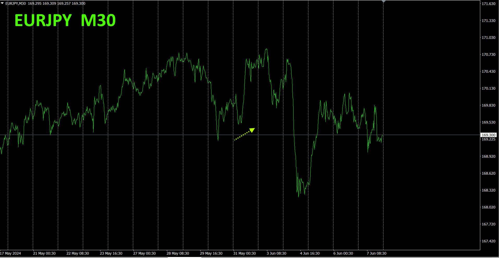
Task: Click price scale value 167.720
Action: click(488, 224)
